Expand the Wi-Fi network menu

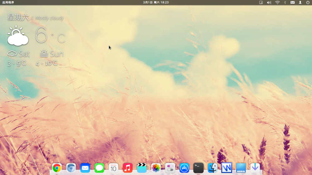(277, 2)
